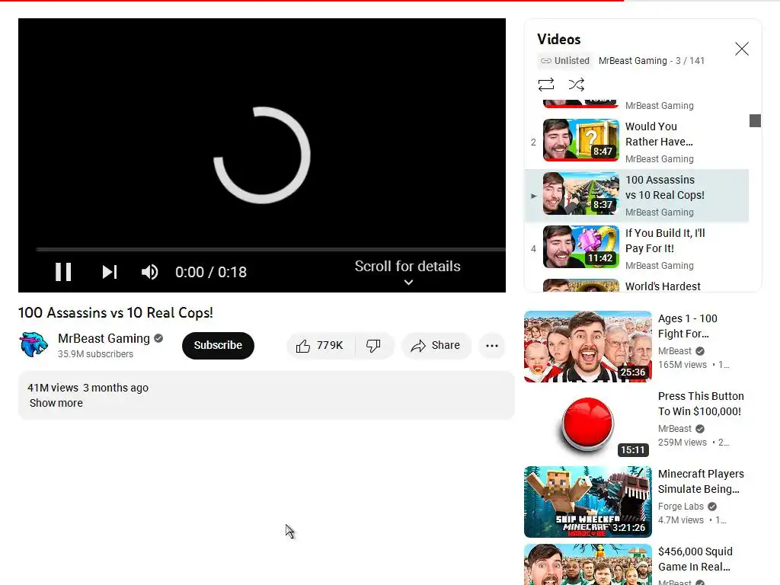Open If You Build It thumbnail in playlist
Image resolution: width=780 pixels, height=585 pixels.
click(581, 247)
